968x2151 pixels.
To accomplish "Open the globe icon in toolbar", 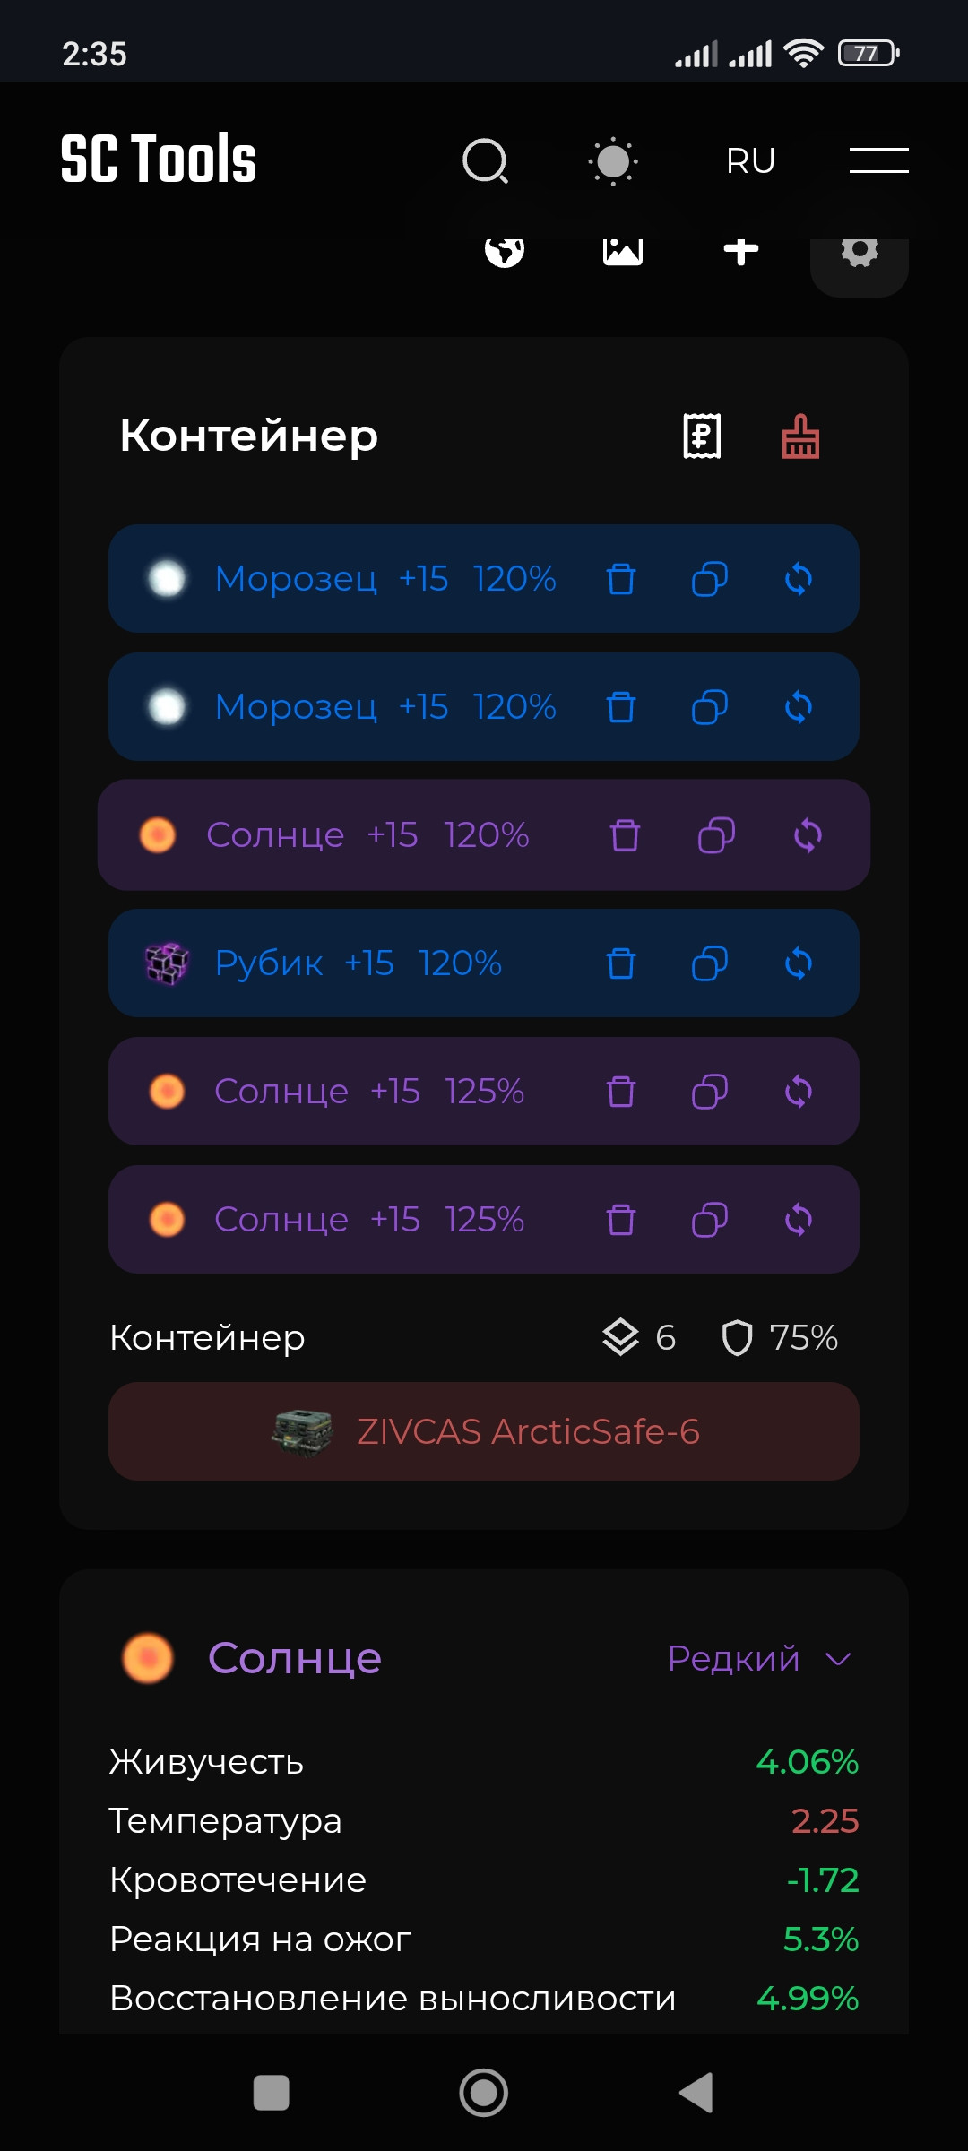I will coord(505,251).
